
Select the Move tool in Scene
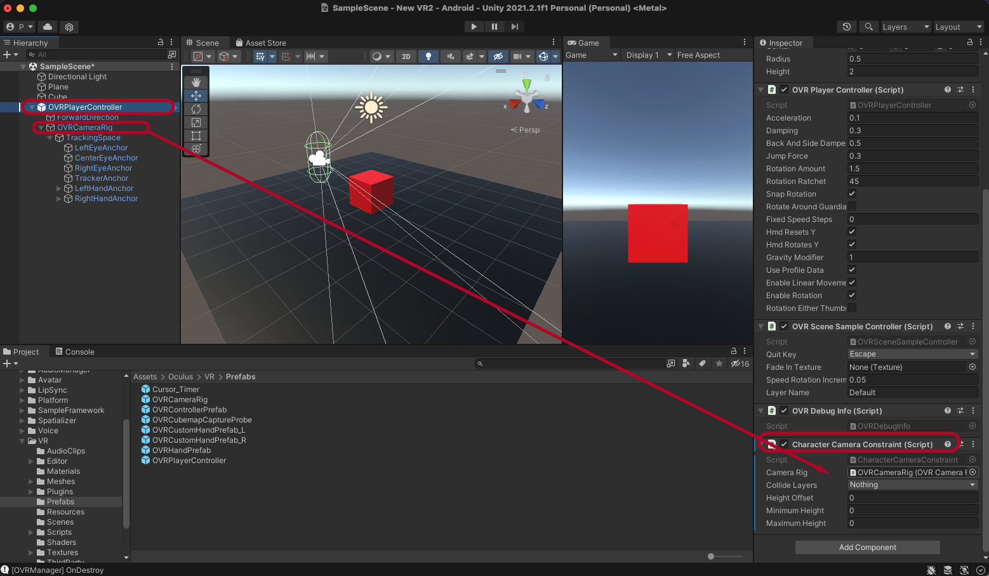pos(196,96)
